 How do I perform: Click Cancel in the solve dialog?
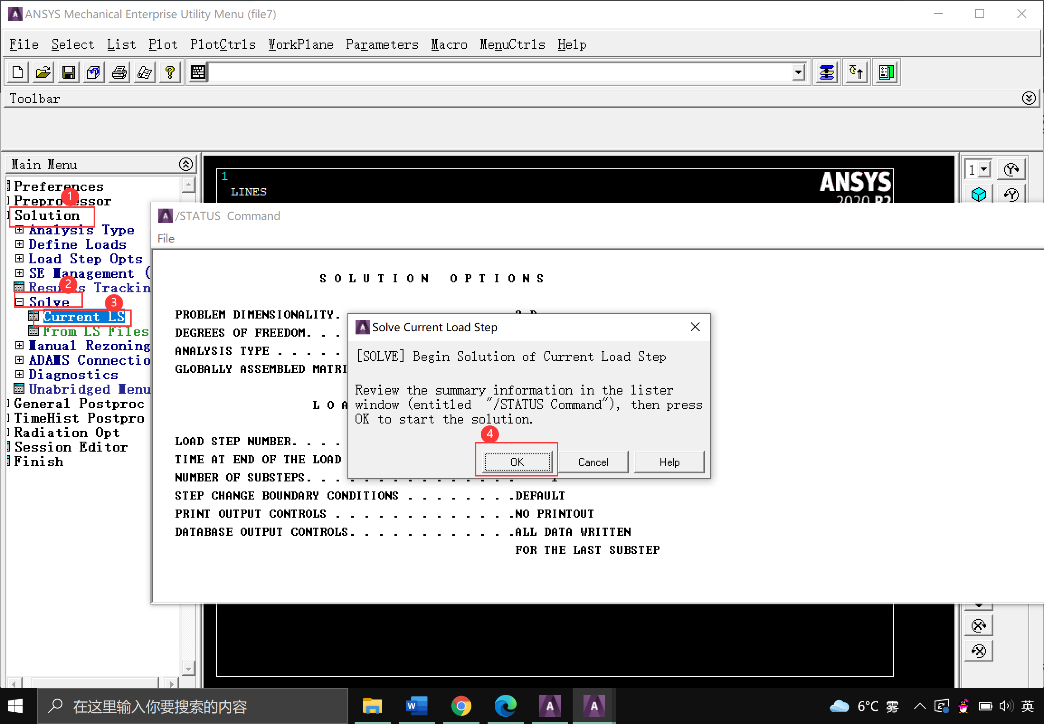(593, 462)
